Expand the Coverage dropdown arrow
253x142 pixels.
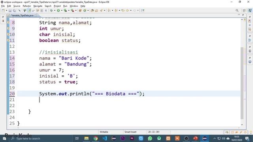68,11
